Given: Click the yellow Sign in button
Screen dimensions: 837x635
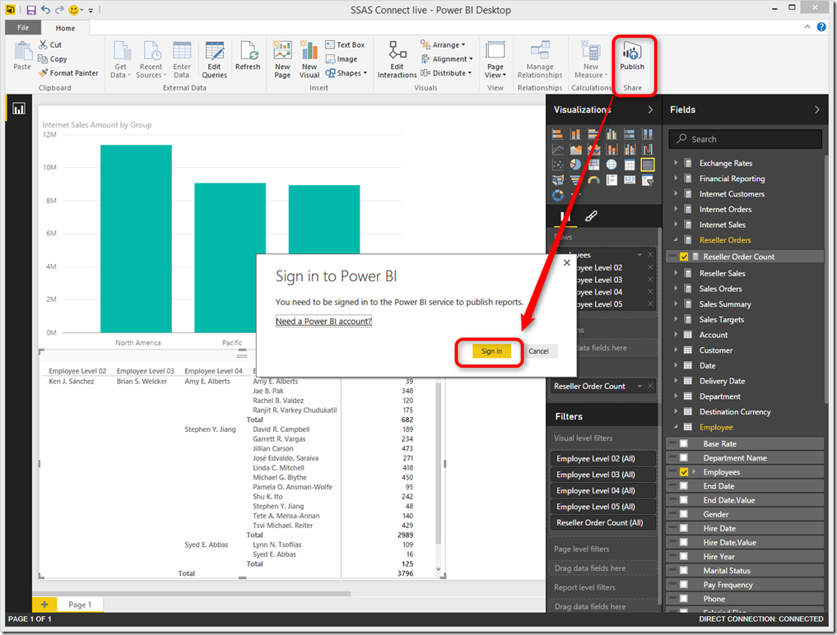Looking at the screenshot, I should [x=491, y=351].
